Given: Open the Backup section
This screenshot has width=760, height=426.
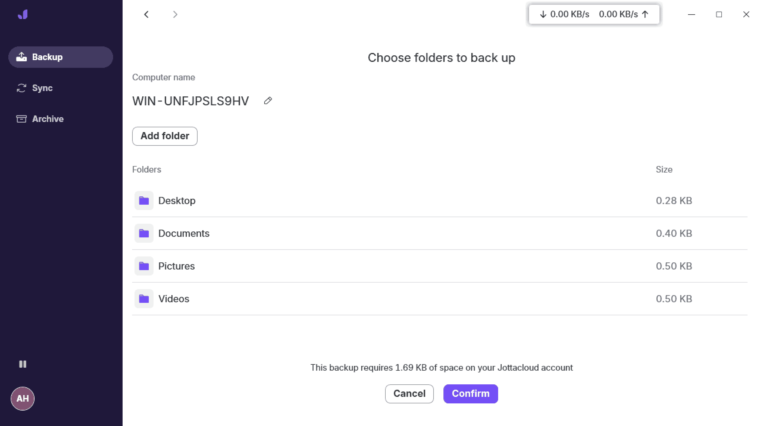Looking at the screenshot, I should pyautogui.click(x=61, y=57).
